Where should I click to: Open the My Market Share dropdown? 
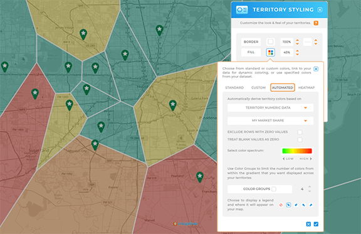coord(270,120)
